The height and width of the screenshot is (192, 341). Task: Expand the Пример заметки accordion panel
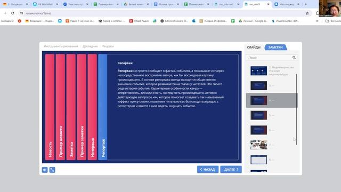[82, 107]
